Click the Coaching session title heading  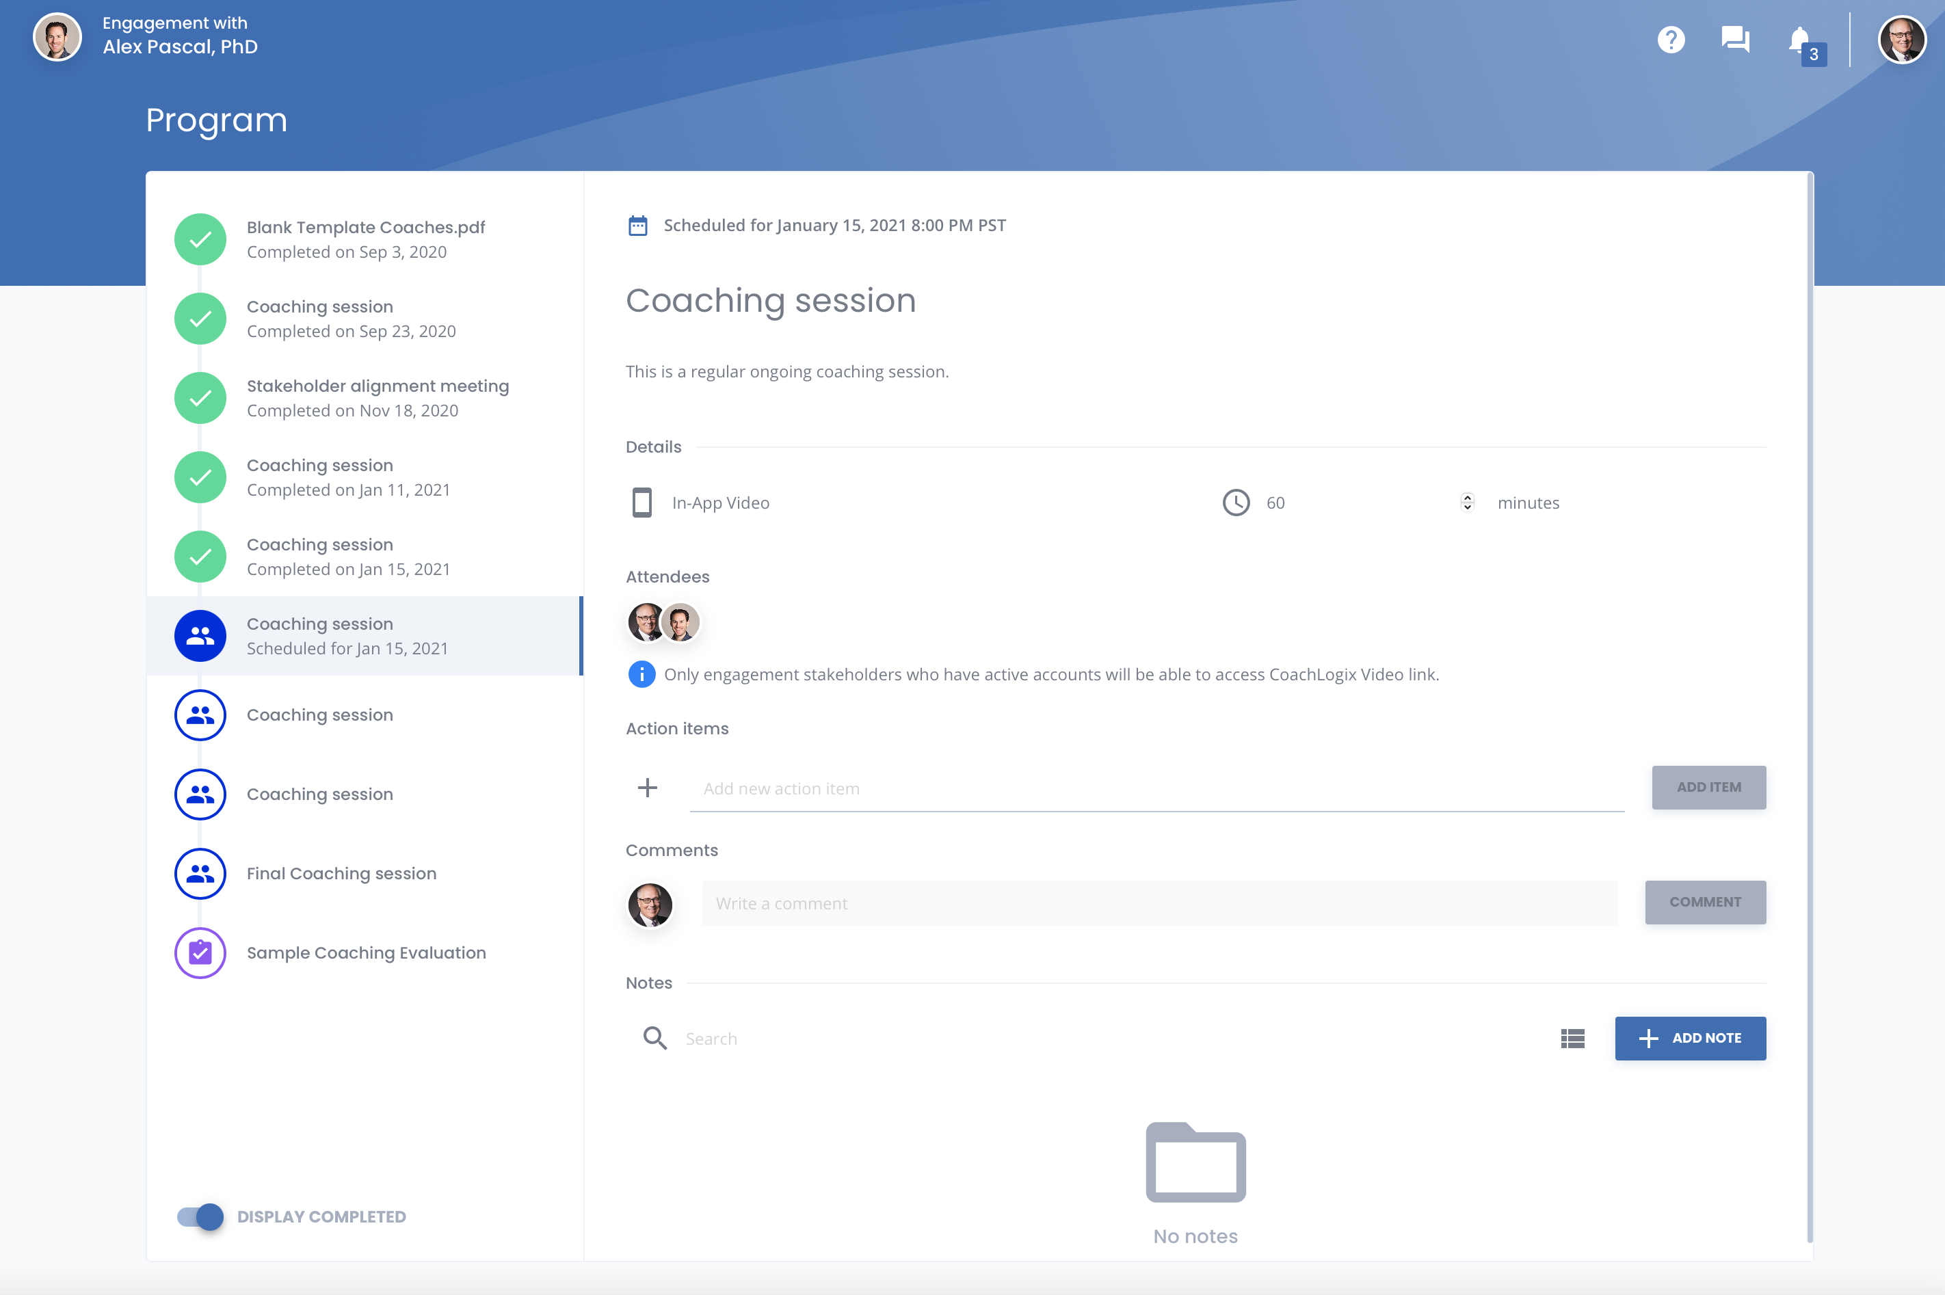[771, 299]
